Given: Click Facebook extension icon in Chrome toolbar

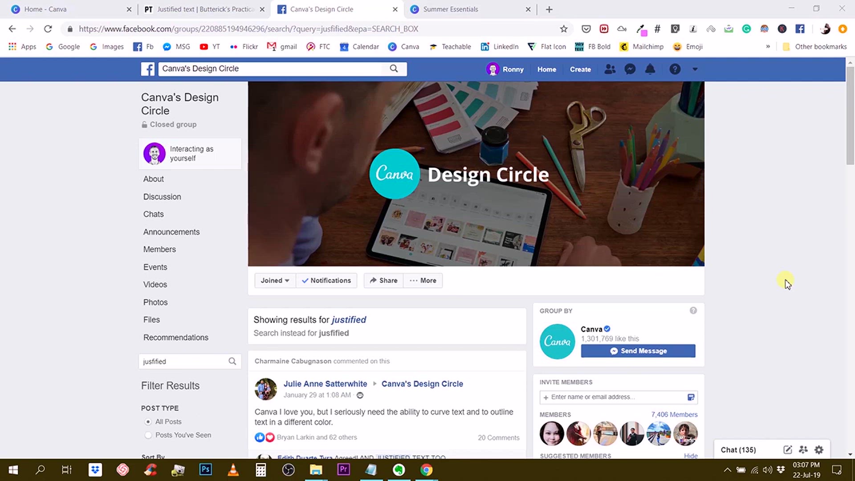Looking at the screenshot, I should click(x=800, y=29).
